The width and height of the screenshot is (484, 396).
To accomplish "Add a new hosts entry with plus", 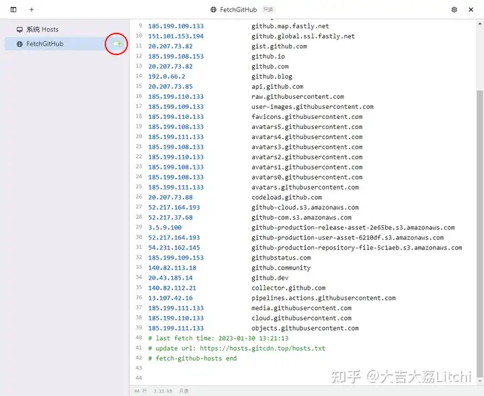I will pos(32,9).
